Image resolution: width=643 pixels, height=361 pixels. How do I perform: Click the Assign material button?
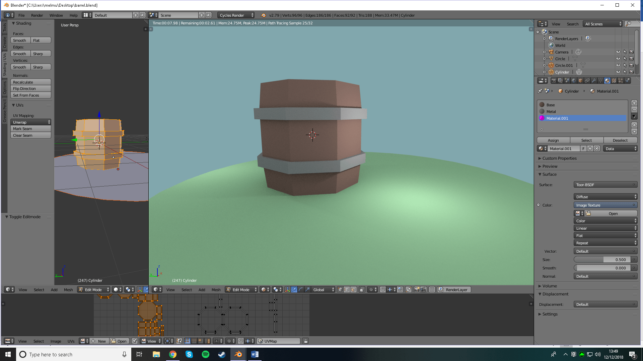(x=553, y=140)
